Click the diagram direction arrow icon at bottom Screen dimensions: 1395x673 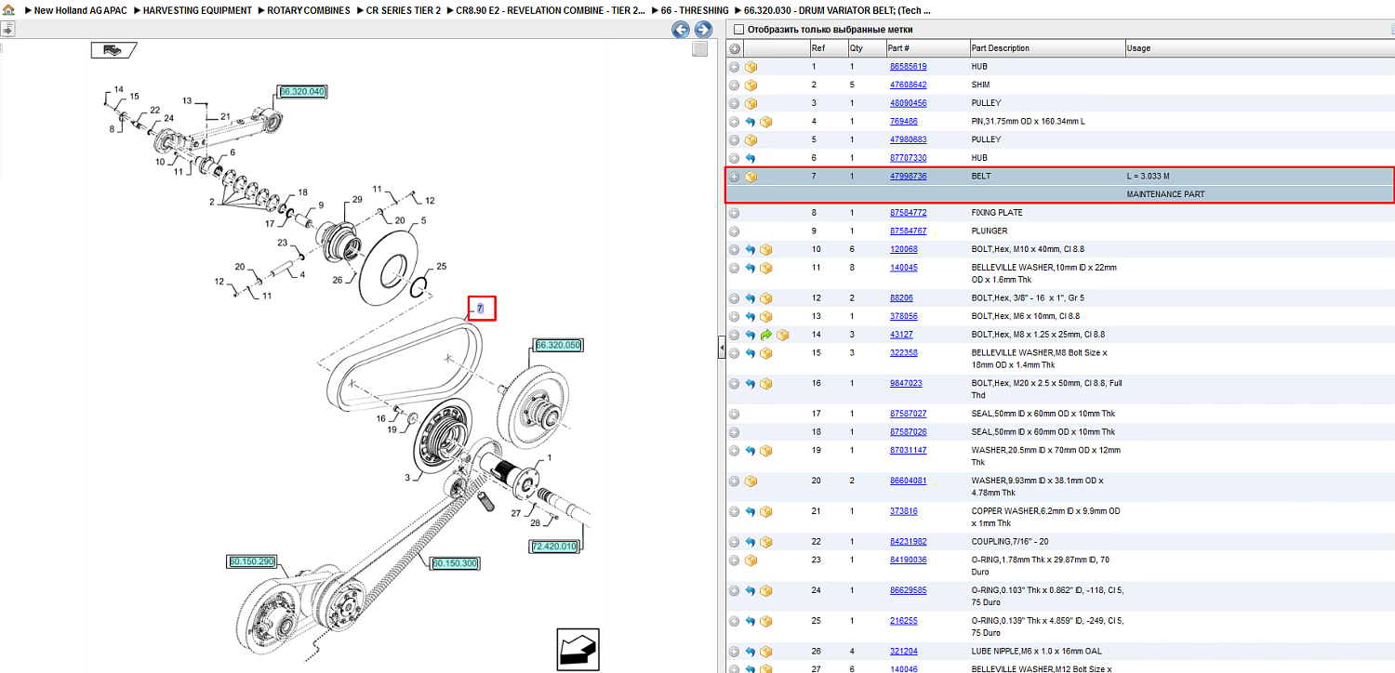click(x=578, y=648)
